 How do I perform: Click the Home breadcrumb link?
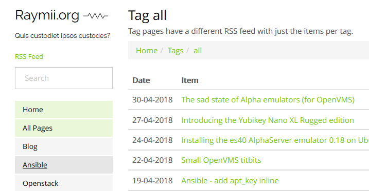click(147, 51)
